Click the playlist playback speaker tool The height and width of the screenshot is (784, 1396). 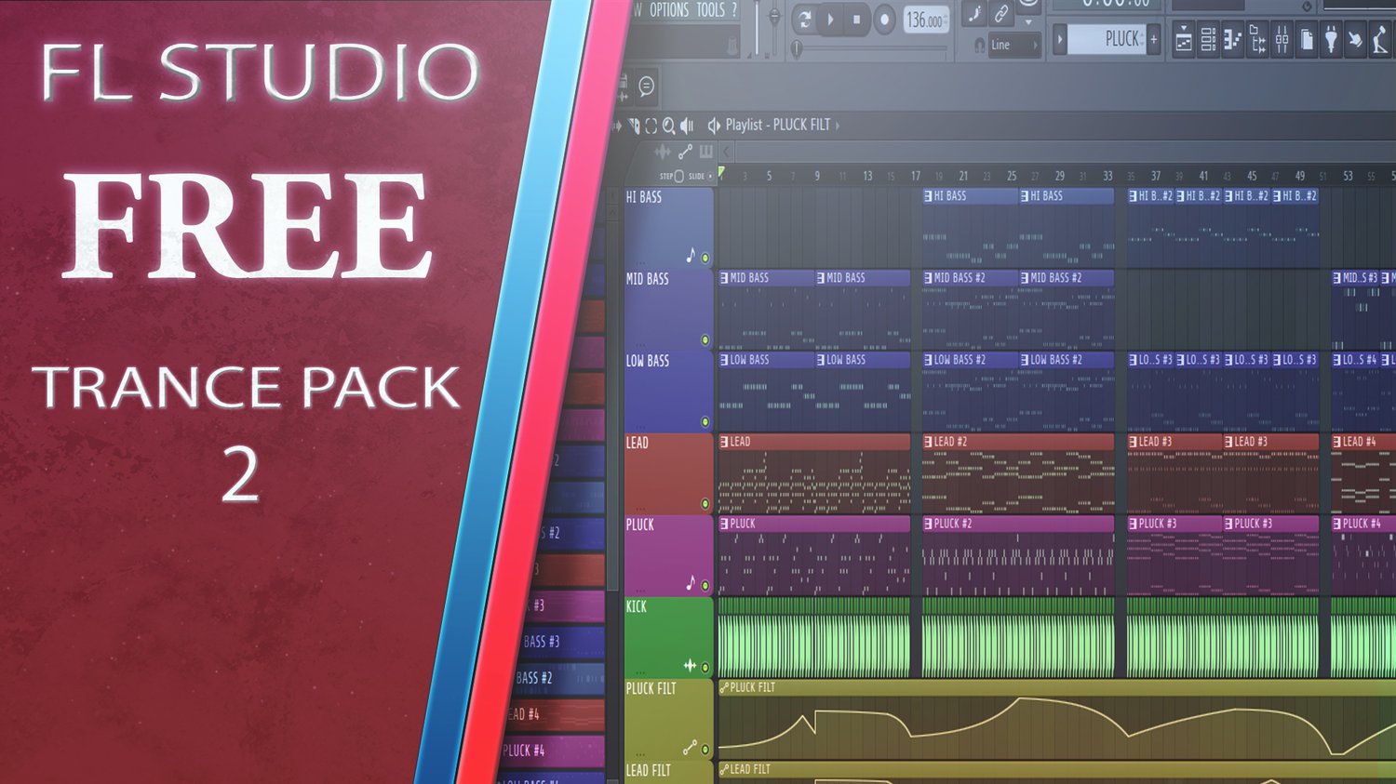687,126
